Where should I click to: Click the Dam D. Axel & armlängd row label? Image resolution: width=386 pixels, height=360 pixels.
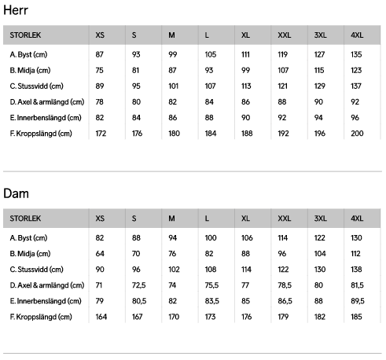[47, 285]
